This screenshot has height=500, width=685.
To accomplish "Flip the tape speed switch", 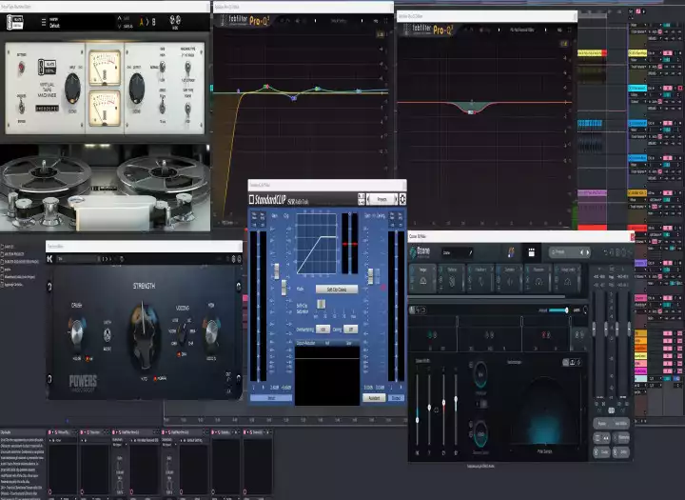I will [x=162, y=105].
